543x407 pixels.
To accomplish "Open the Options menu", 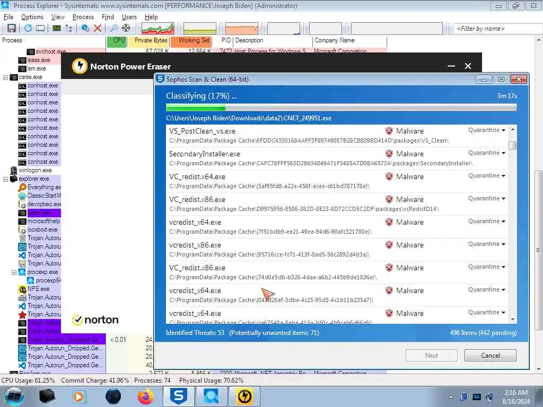I will 32,17.
